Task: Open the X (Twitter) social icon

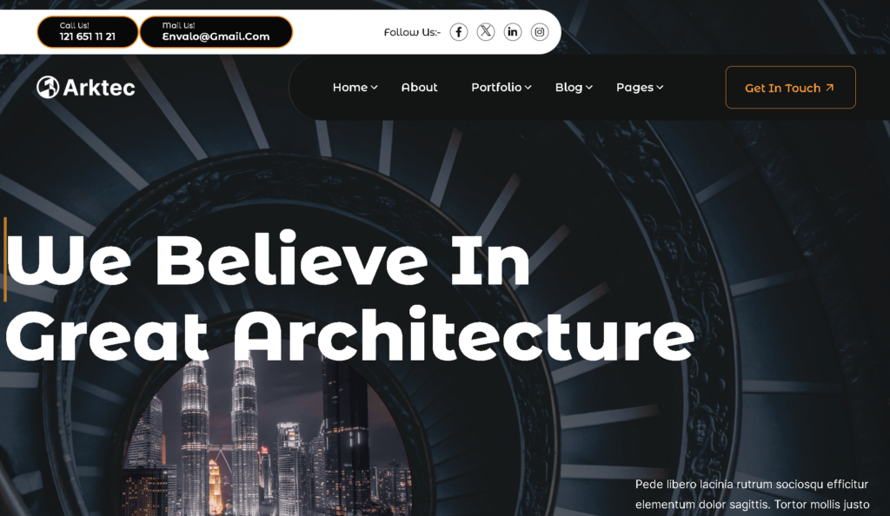Action: [485, 32]
